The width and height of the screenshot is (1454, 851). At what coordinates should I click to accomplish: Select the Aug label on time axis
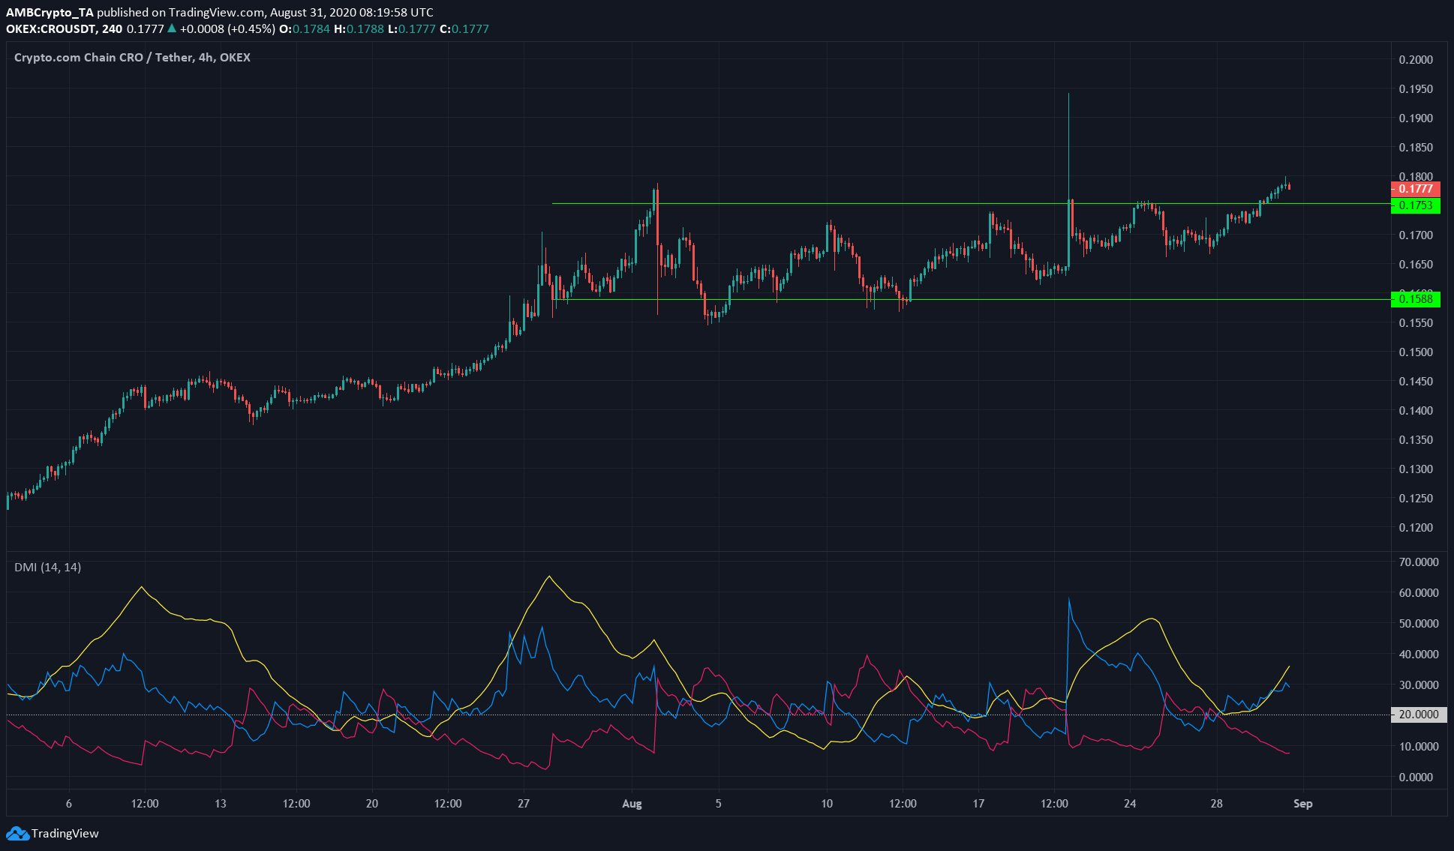632,804
